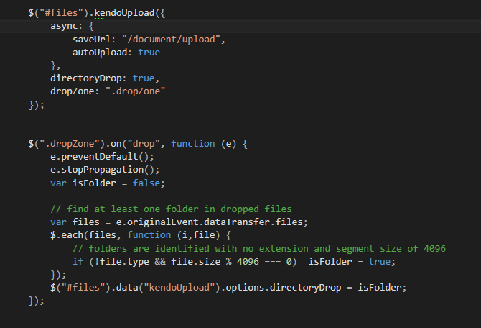Click e.originalEvent.dataTransfer.files expression

209,222
